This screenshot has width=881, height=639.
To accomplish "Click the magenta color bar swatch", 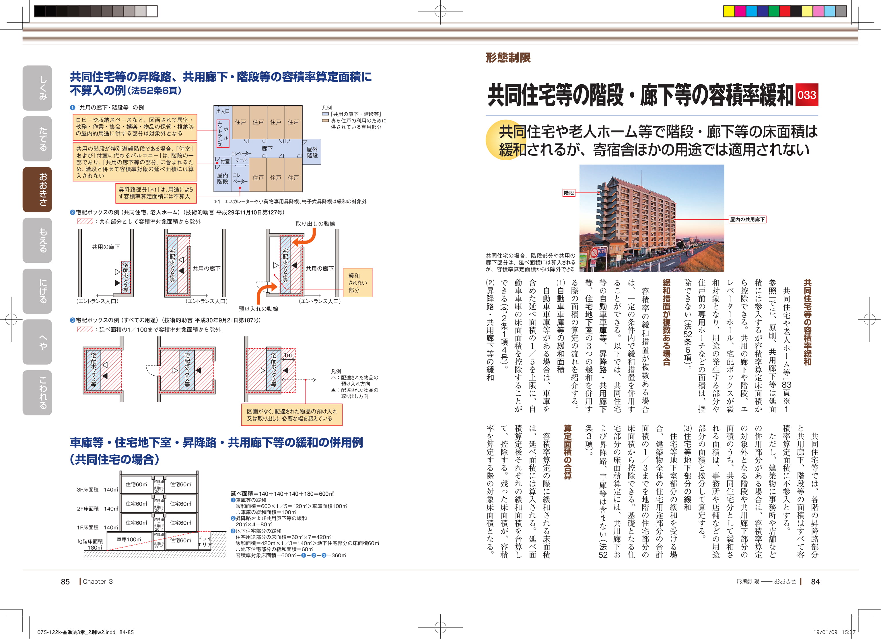I will 740,11.
